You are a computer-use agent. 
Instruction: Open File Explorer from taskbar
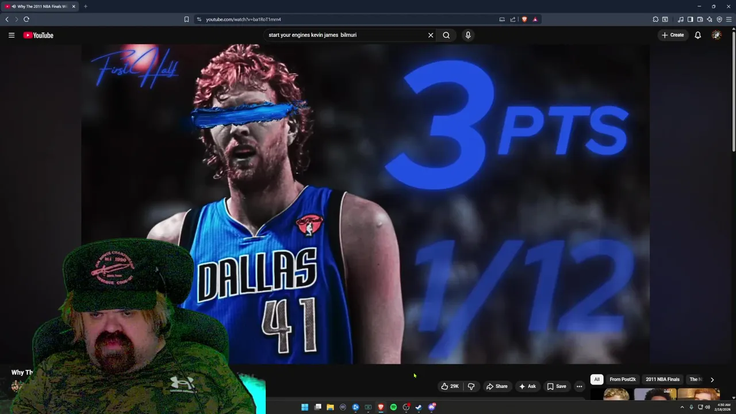pos(330,407)
